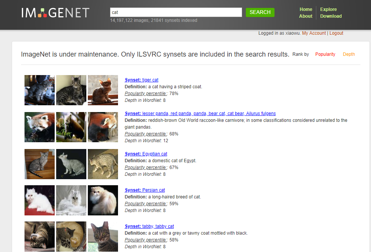
Task: Rank results by Depth
Action: click(349, 54)
